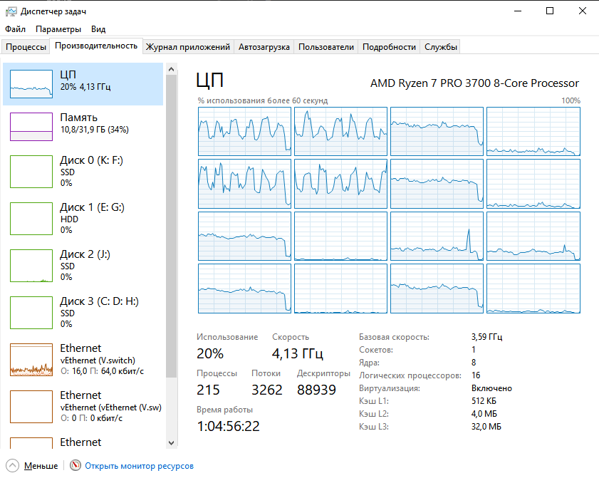Image resolution: width=599 pixels, height=483 pixels.
Task: Switch to the Службы tab
Action: (440, 47)
